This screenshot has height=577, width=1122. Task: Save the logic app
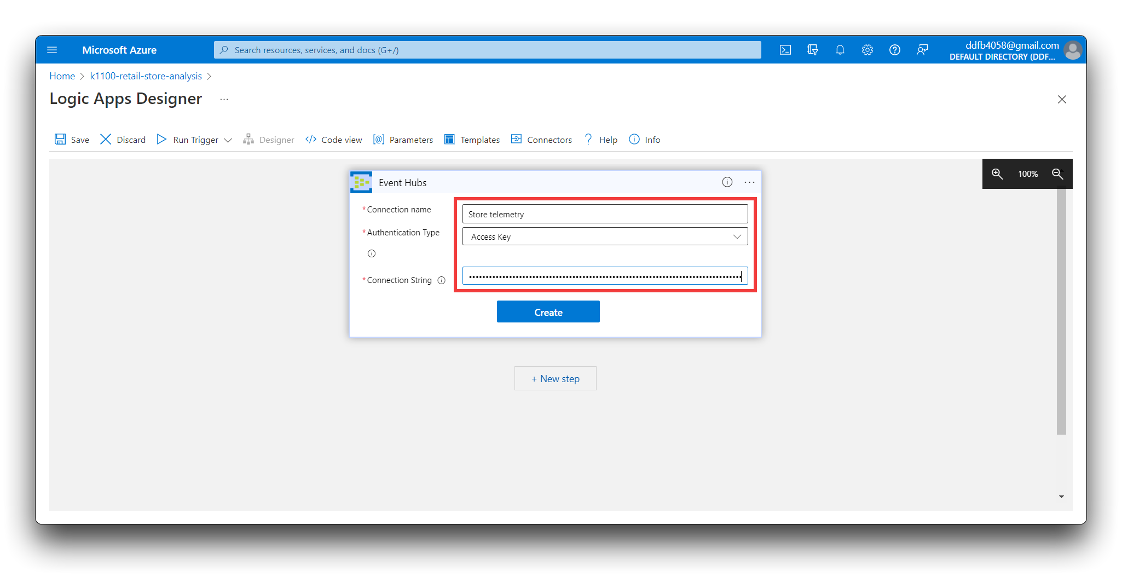pyautogui.click(x=72, y=140)
